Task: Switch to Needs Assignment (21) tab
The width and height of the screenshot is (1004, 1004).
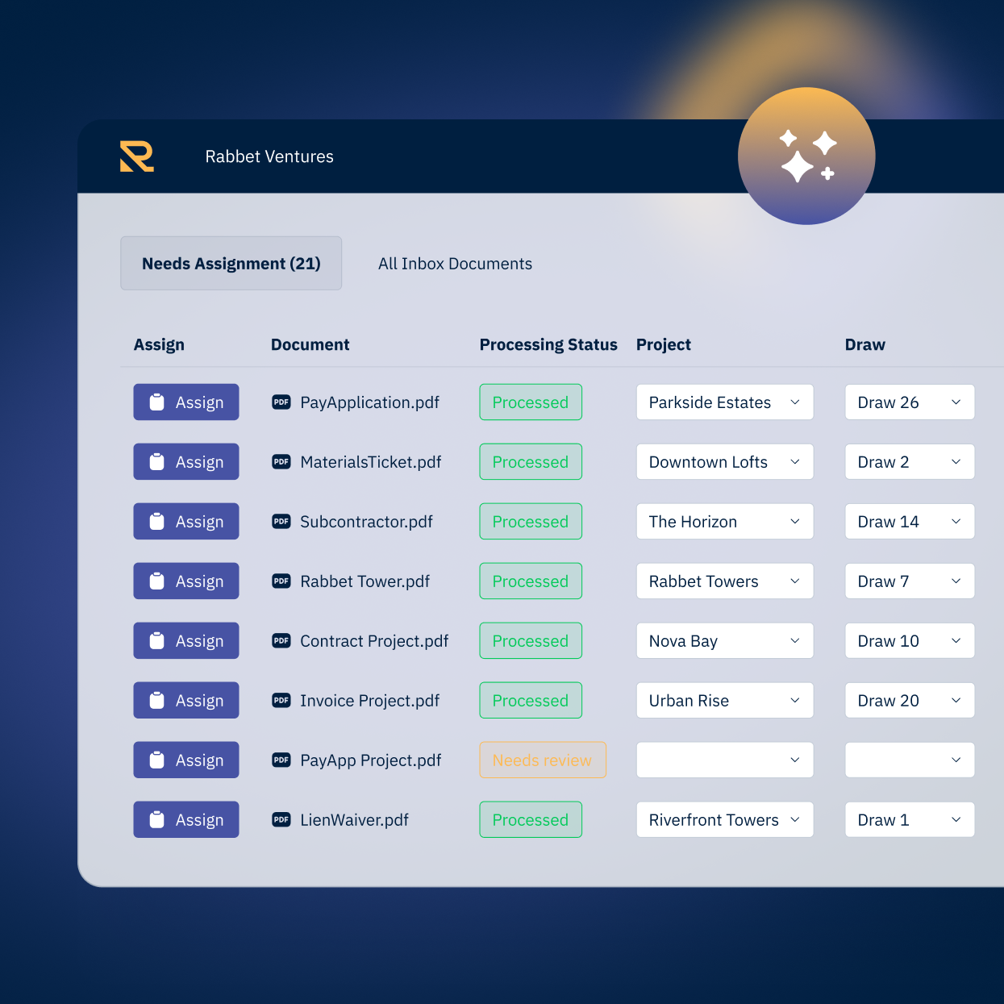Action: [x=231, y=263]
